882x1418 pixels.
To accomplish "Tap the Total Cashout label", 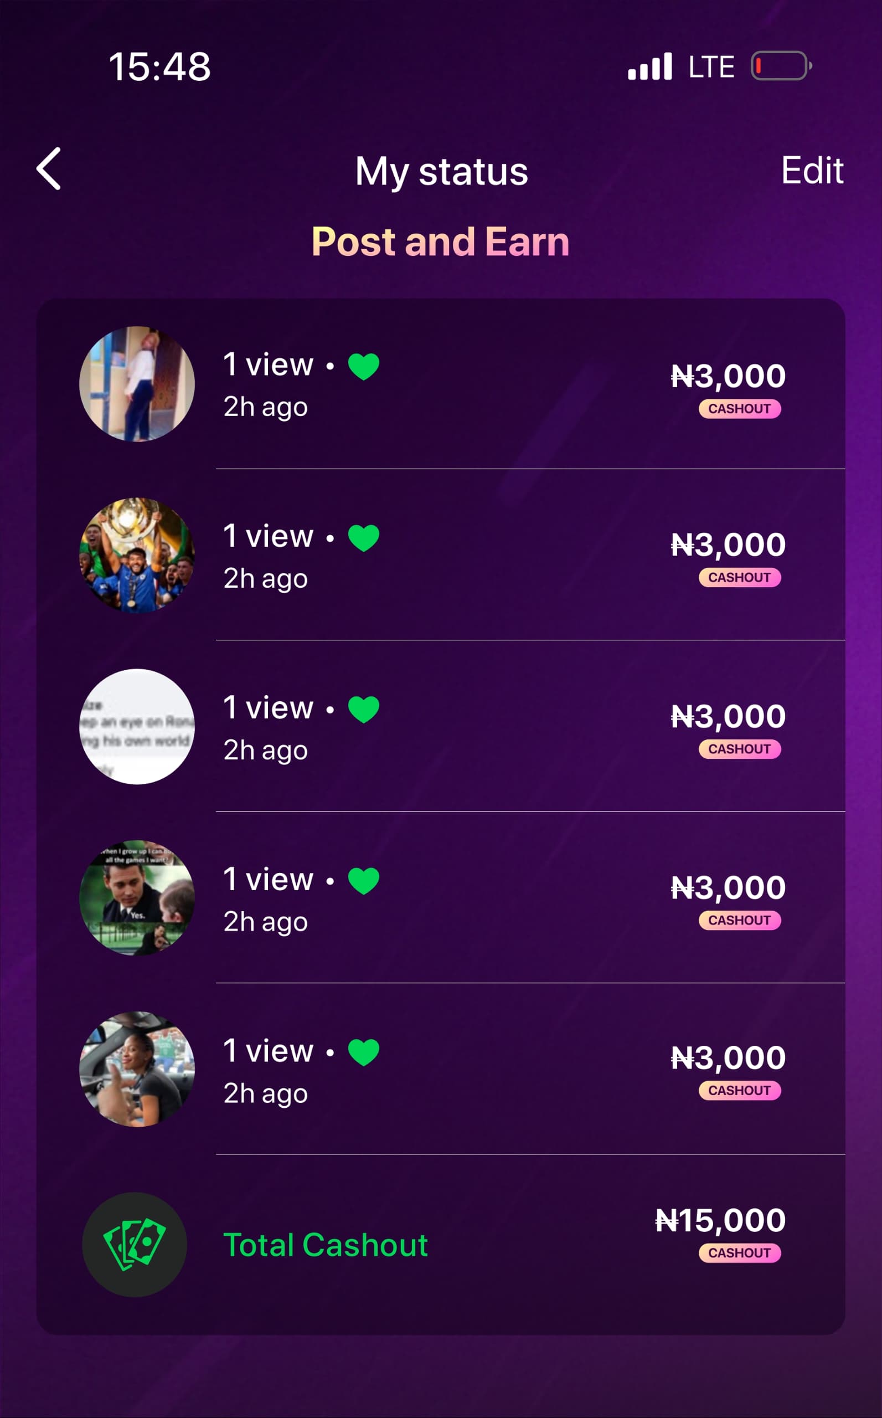I will tap(326, 1245).
